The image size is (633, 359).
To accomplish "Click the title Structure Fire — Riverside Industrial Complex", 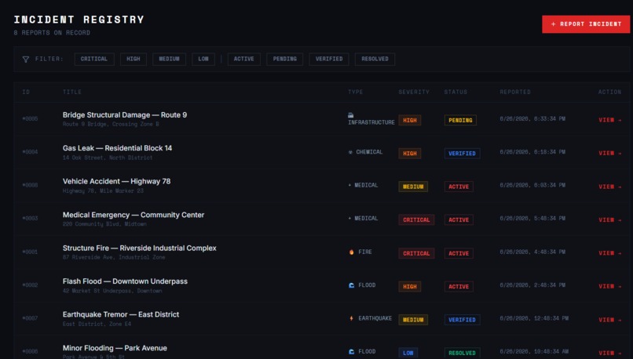I will coord(139,248).
